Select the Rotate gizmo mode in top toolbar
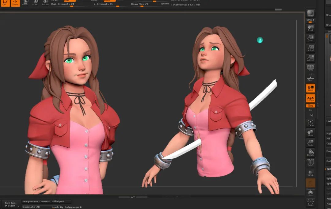Viewport: 331px width, 209px height. click(x=45, y=3)
